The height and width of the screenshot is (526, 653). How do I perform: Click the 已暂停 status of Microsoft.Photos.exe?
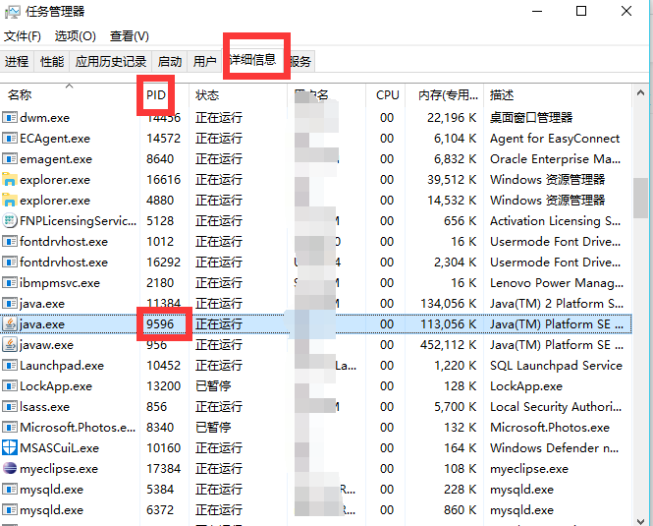[x=213, y=427]
